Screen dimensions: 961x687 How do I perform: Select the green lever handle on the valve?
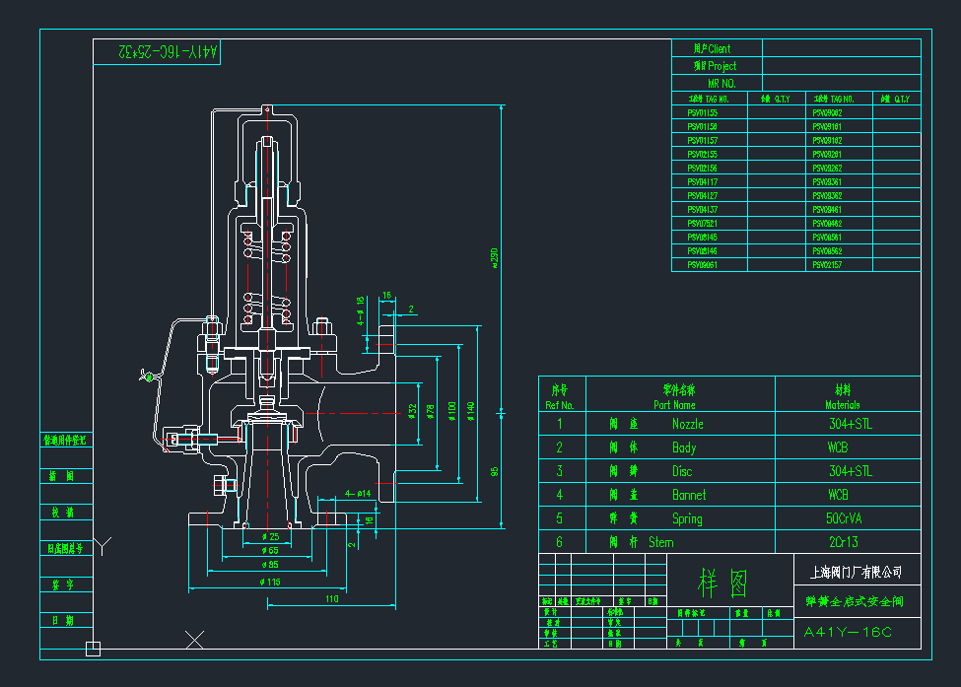pyautogui.click(x=149, y=376)
